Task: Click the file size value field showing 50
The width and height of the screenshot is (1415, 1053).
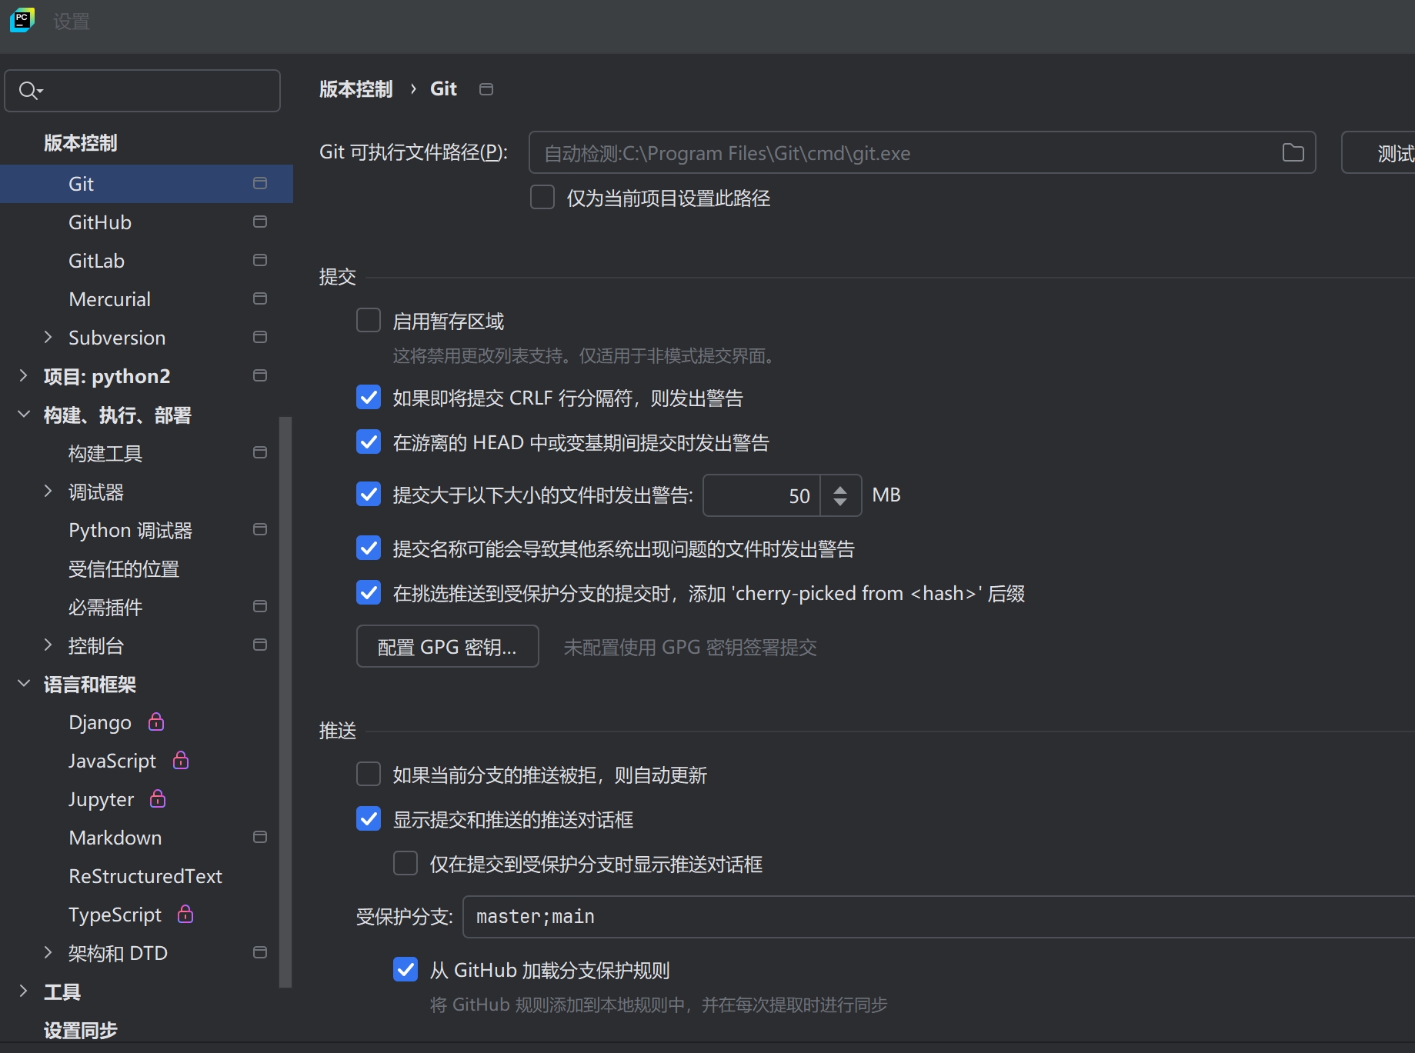Action: [762, 495]
